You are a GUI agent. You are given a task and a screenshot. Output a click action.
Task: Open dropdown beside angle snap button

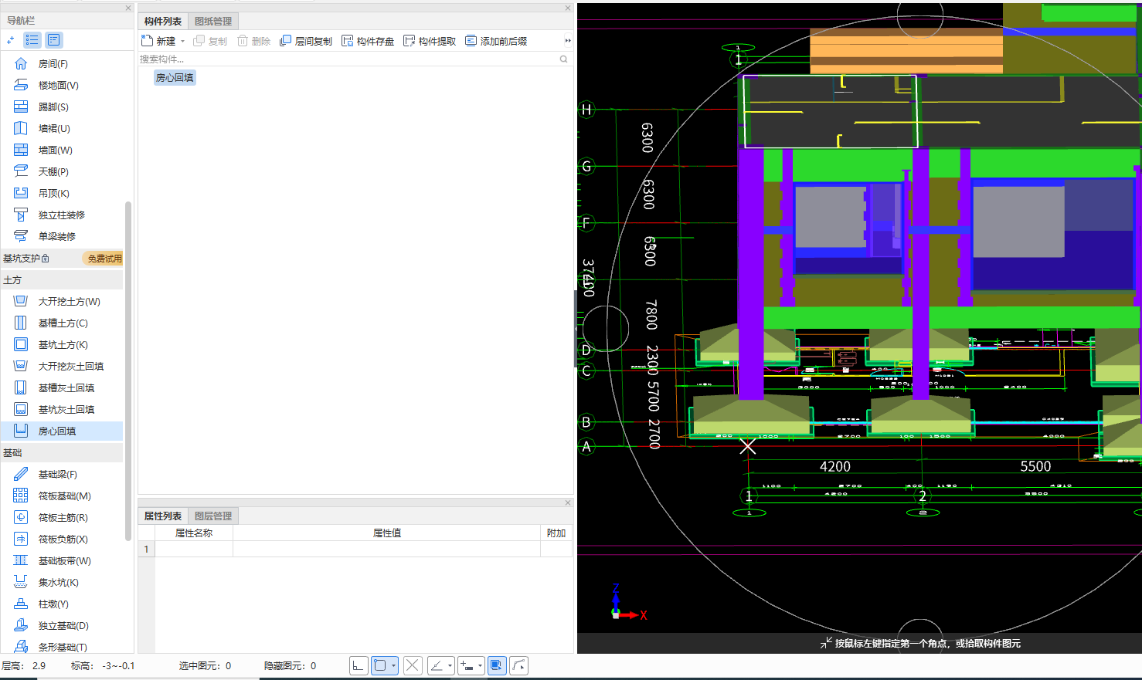(450, 665)
